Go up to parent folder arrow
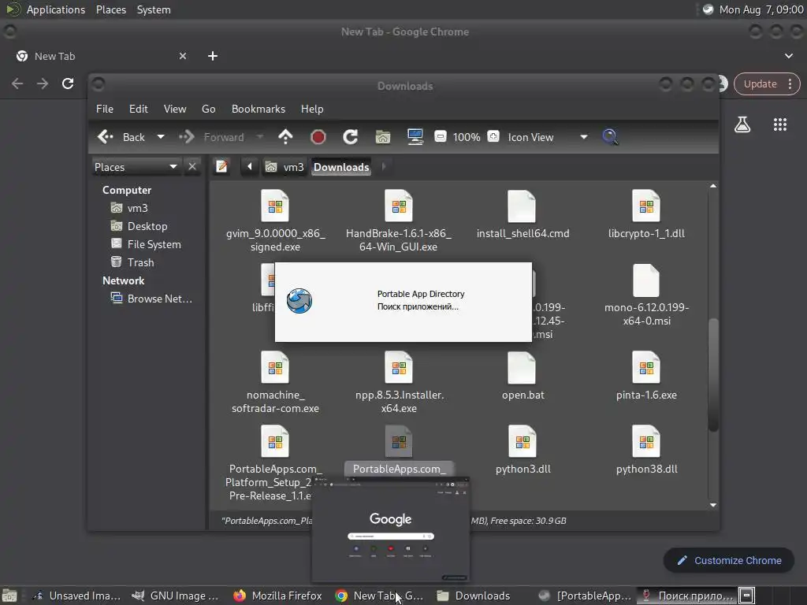807x605 pixels. click(x=285, y=137)
